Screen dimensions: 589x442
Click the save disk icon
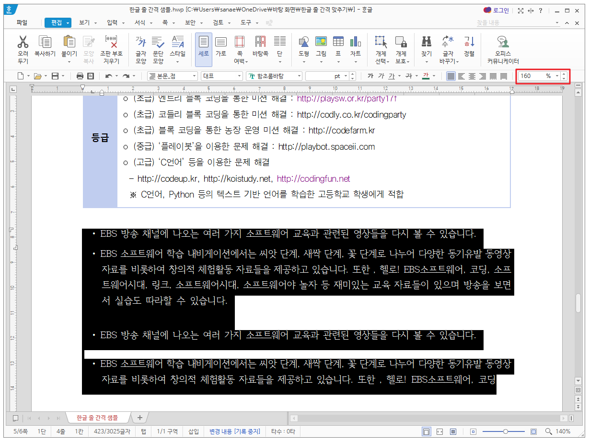[55, 76]
